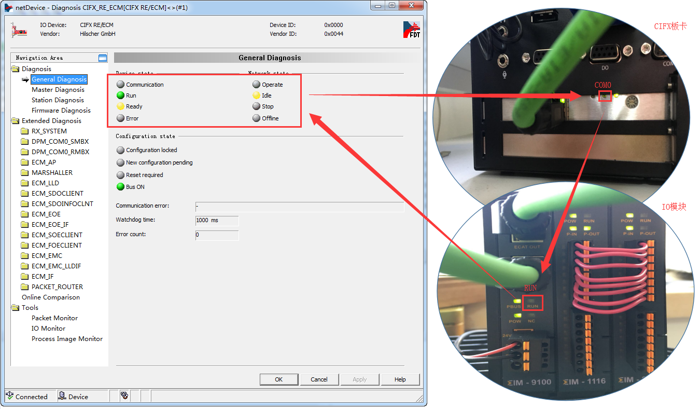The width and height of the screenshot is (700, 409).
Task: Click the Device ID value 0x0000
Action: (x=333, y=25)
